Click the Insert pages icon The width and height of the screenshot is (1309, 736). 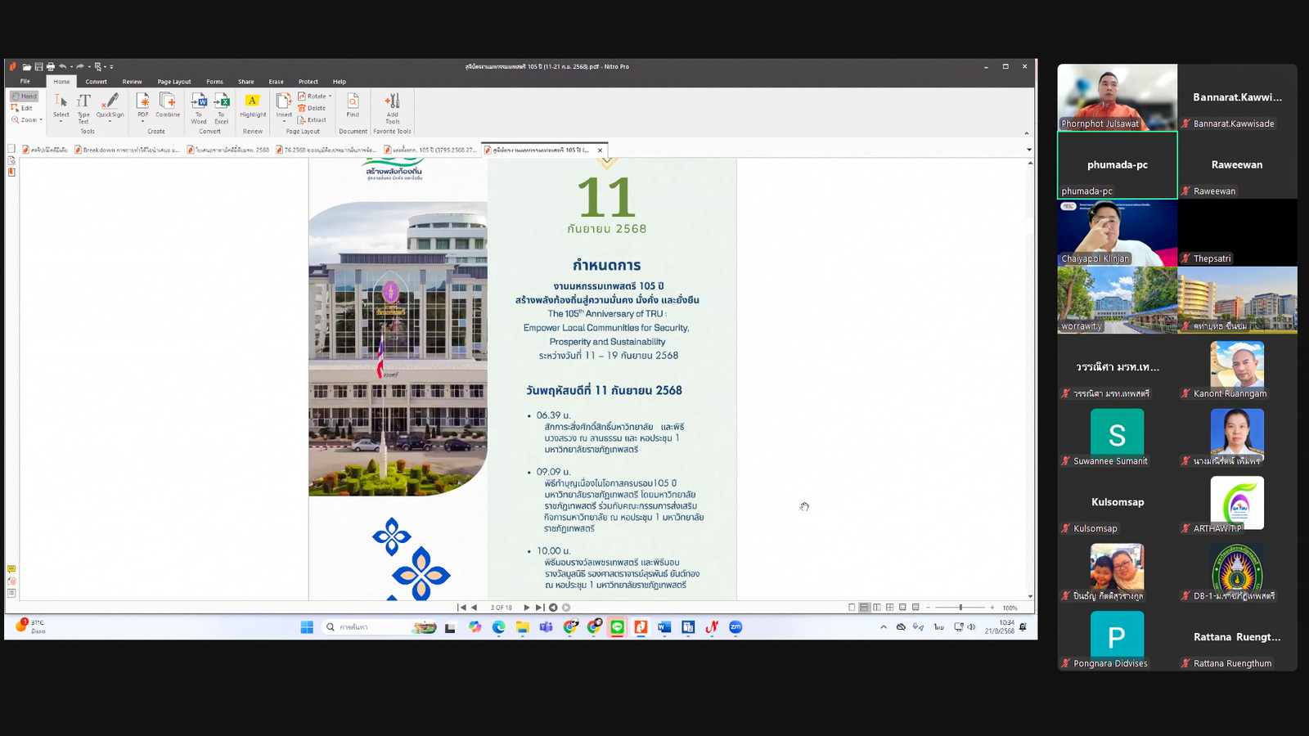click(284, 105)
